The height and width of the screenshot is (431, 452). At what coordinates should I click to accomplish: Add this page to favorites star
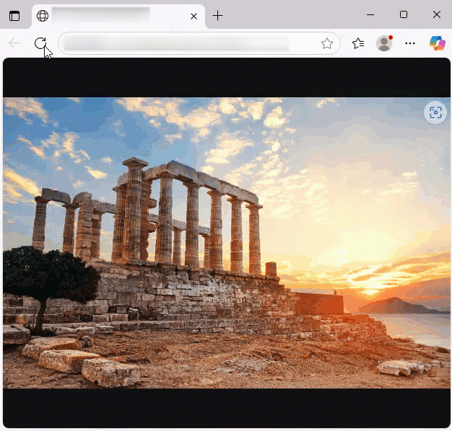(327, 43)
